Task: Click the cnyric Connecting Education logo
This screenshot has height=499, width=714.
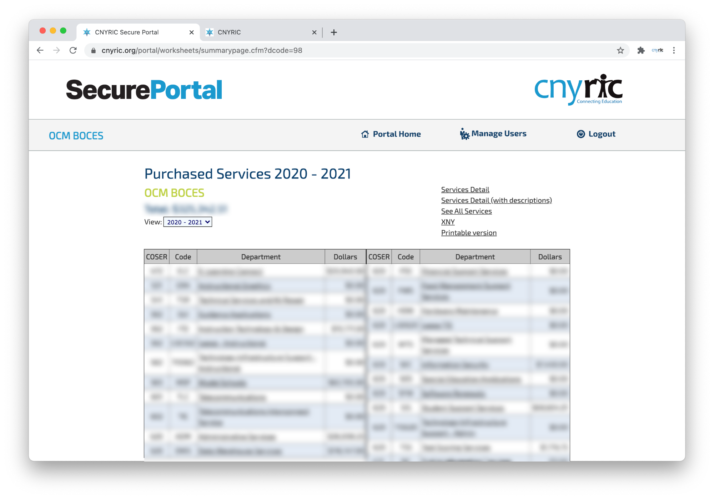Action: click(578, 89)
